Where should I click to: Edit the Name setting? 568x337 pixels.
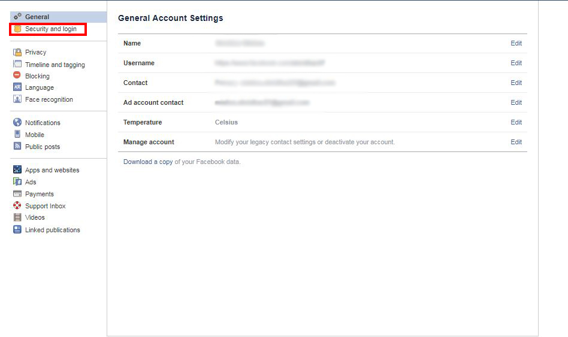[516, 43]
